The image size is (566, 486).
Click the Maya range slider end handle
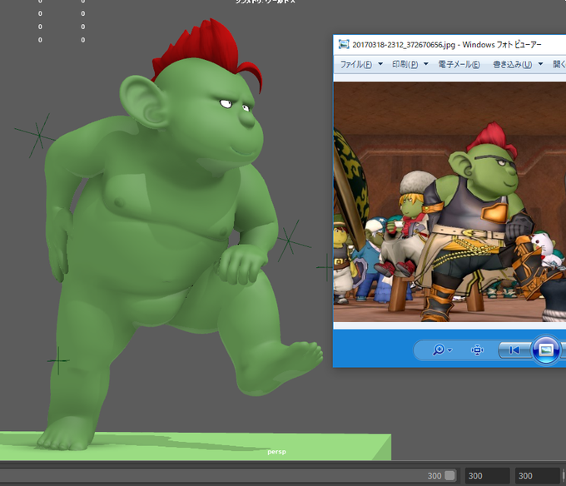click(x=449, y=475)
